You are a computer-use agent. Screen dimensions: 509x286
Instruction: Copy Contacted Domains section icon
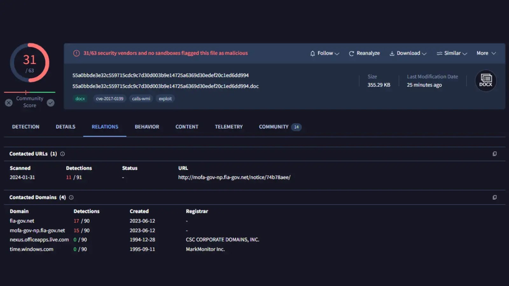coord(494,197)
